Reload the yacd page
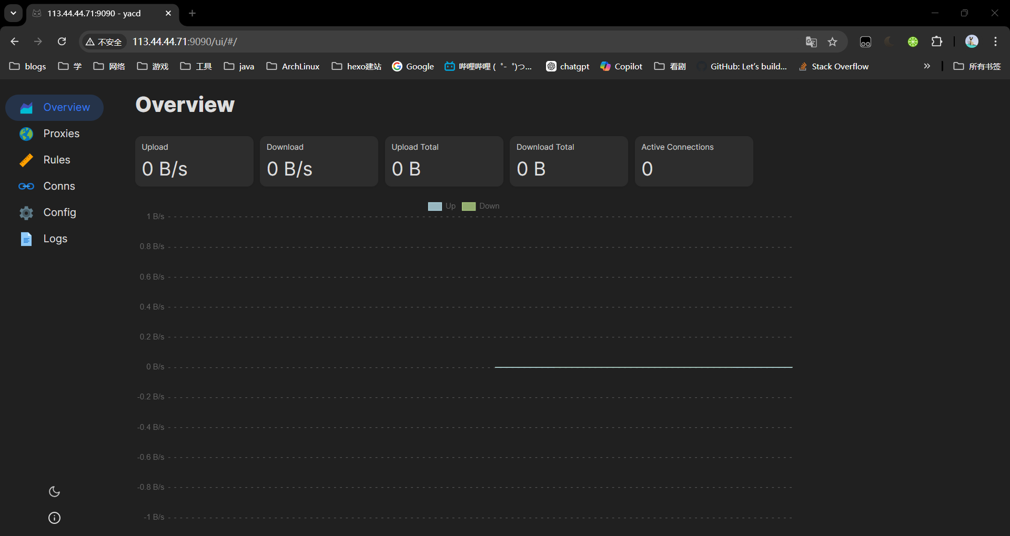The height and width of the screenshot is (536, 1010). click(62, 42)
